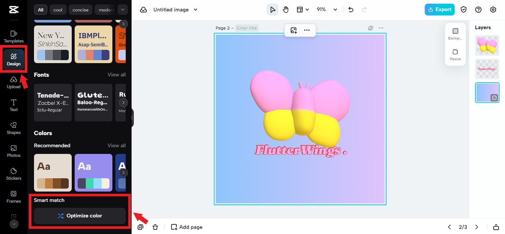Open the layout view options dropdown
This screenshot has height=234, width=505.
pos(303,9)
